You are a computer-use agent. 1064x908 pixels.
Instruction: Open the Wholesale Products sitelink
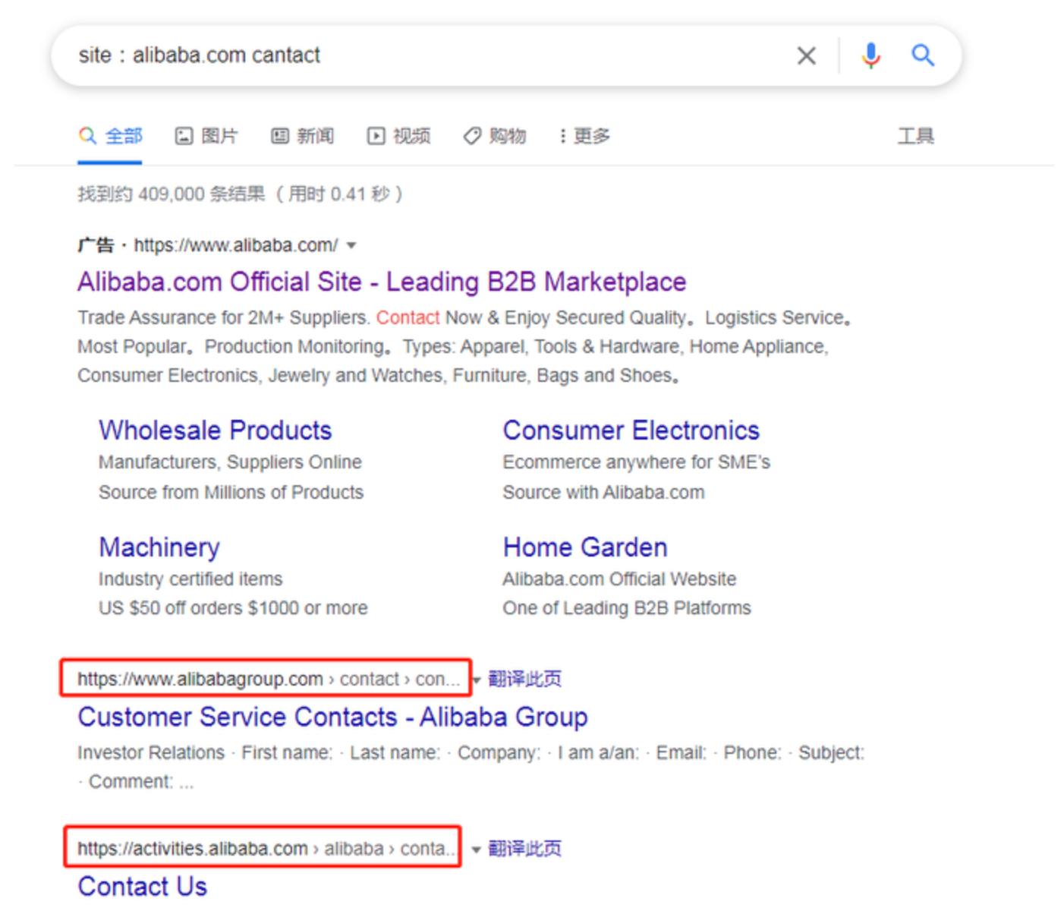(x=216, y=430)
